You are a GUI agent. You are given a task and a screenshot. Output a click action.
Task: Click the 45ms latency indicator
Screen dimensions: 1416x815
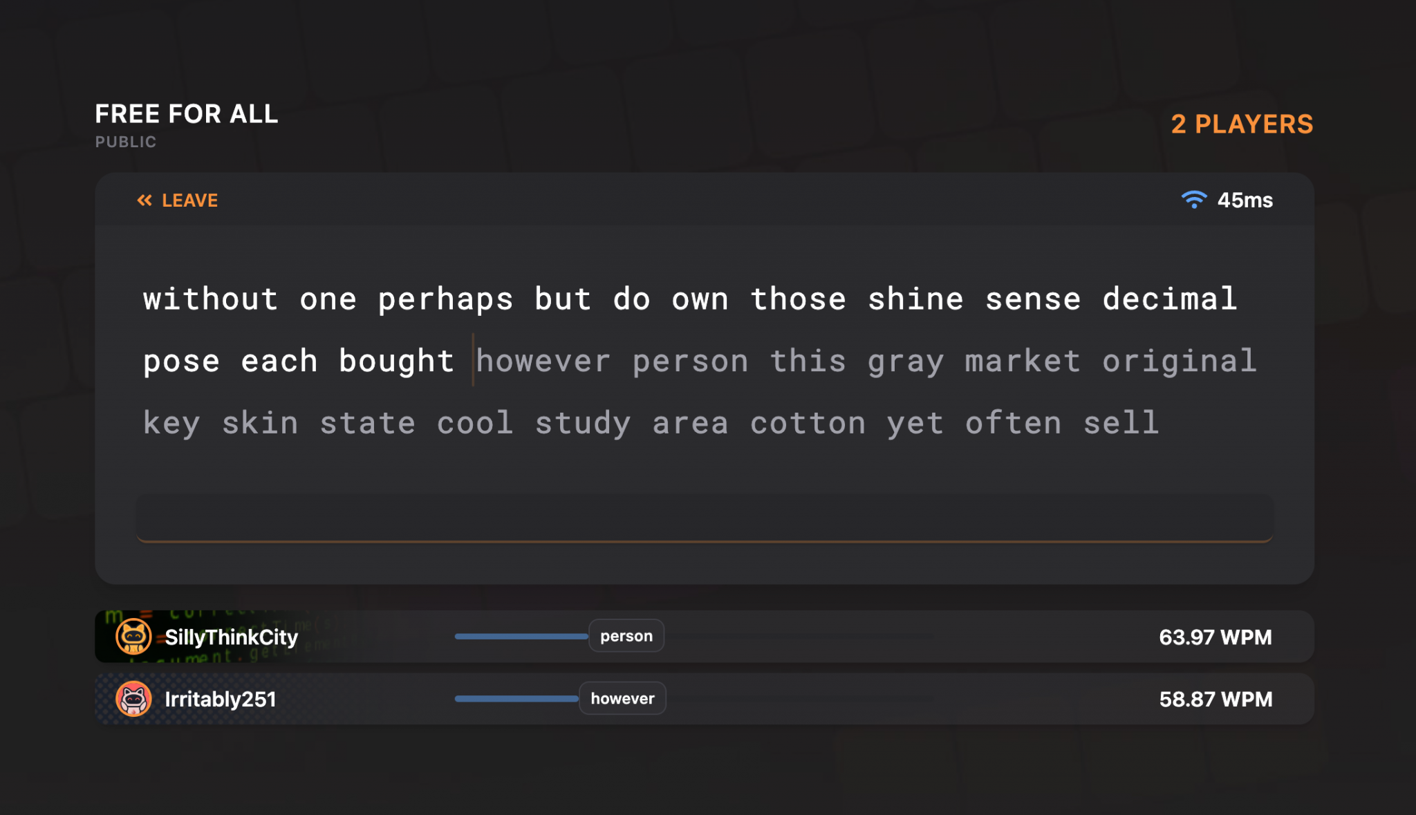(x=1245, y=200)
